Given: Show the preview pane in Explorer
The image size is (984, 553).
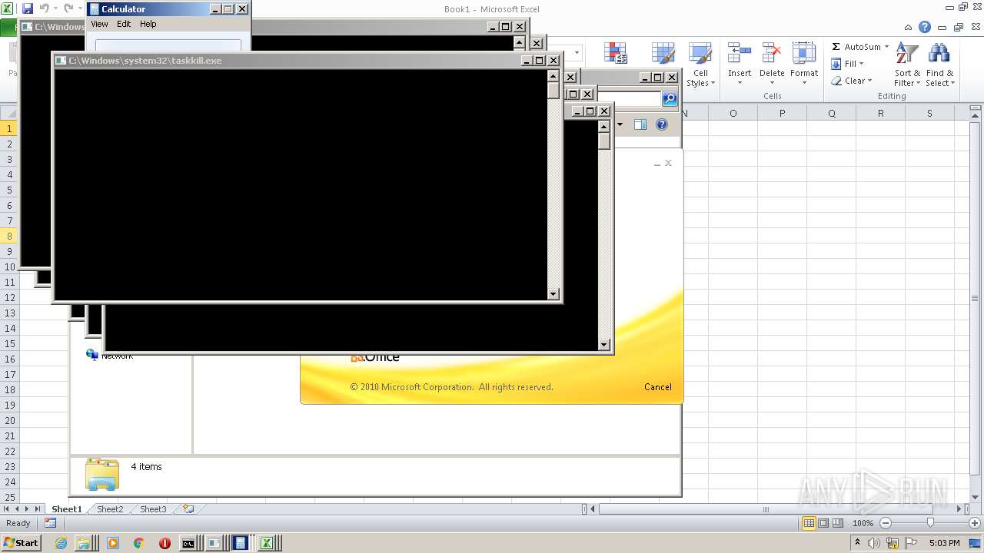Looking at the screenshot, I should (640, 125).
